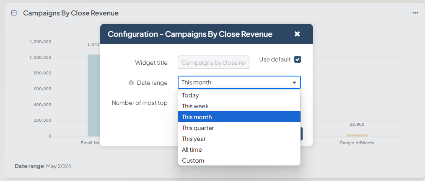This screenshot has height=181, width=425.
Task: Open the widget's three-dot options menu
Action: (x=415, y=13)
